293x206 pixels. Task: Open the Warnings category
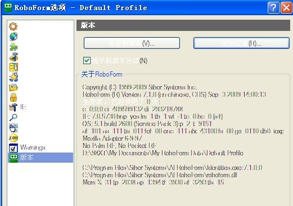(27, 147)
